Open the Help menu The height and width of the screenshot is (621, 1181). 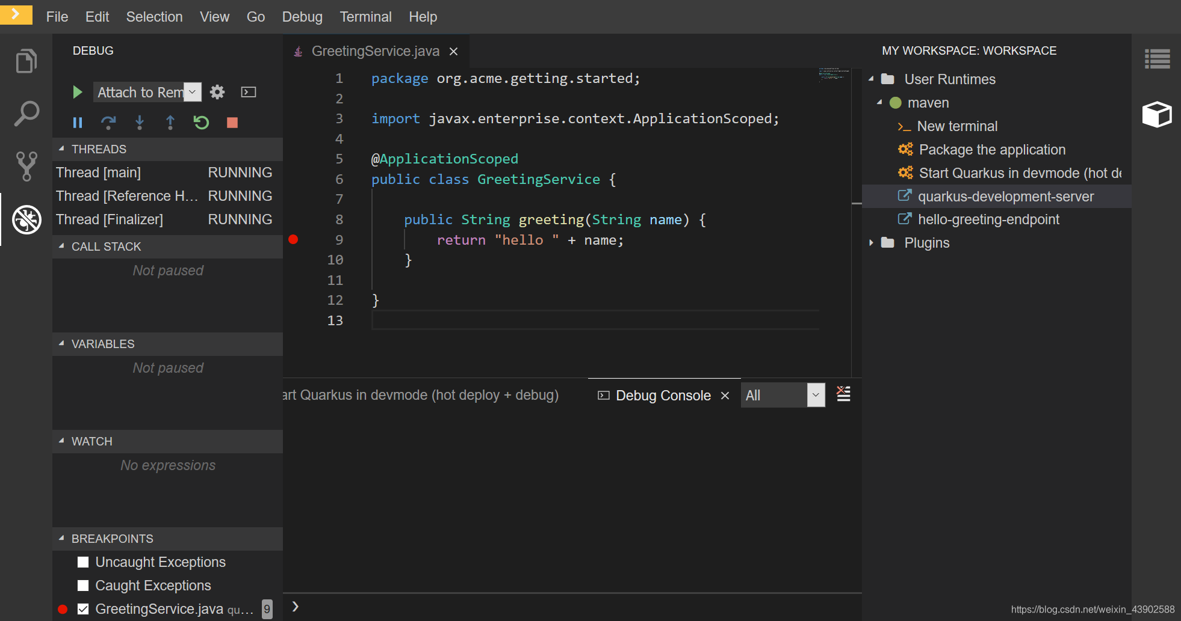(x=423, y=17)
